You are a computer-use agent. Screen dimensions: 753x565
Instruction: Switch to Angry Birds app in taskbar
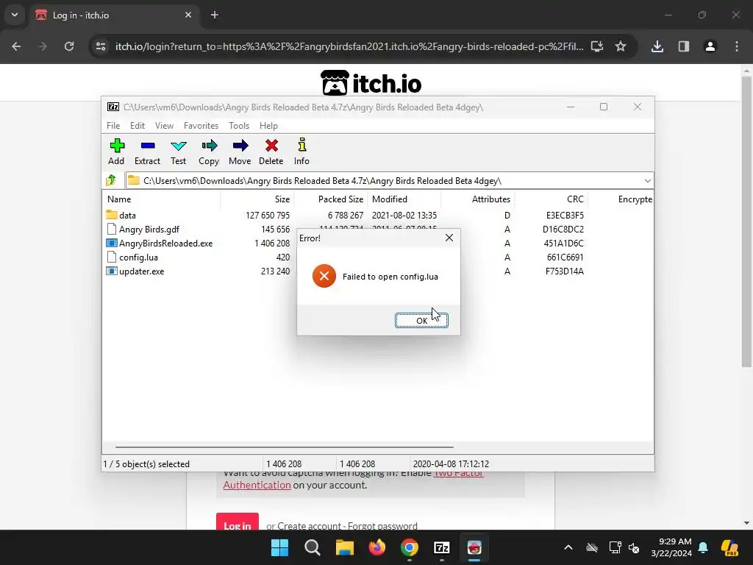[x=474, y=547]
